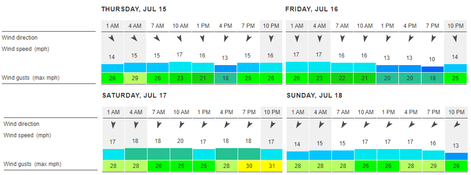Select Friday 7 PM gust cell showing 18
This screenshot has height=175, width=471.
pyautogui.click(x=433, y=78)
